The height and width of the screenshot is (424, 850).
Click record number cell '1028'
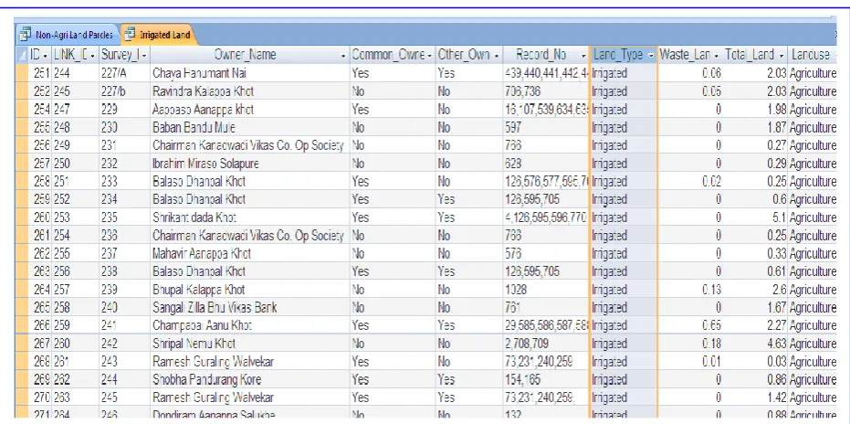pyautogui.click(x=545, y=289)
